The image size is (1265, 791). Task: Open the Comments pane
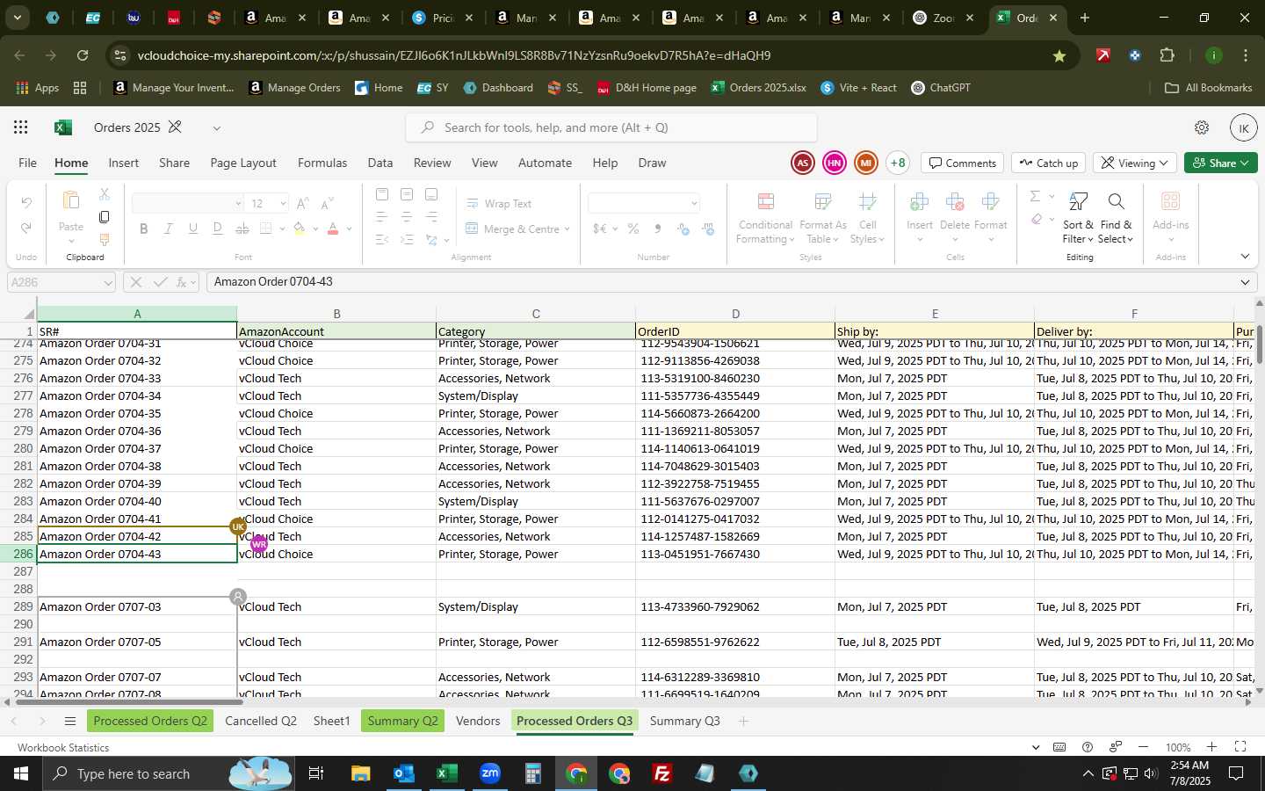(x=963, y=163)
